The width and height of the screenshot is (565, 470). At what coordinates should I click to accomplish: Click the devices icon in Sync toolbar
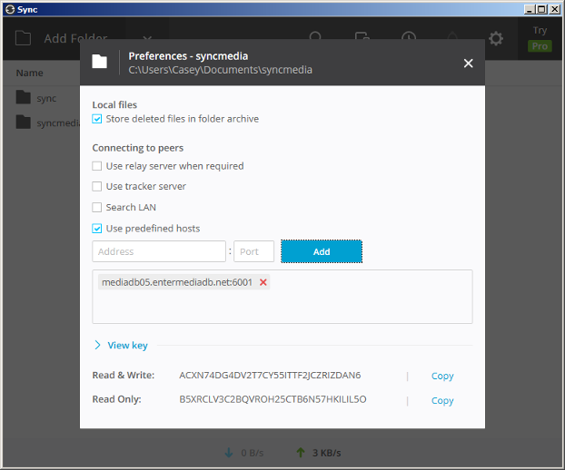pos(362,36)
